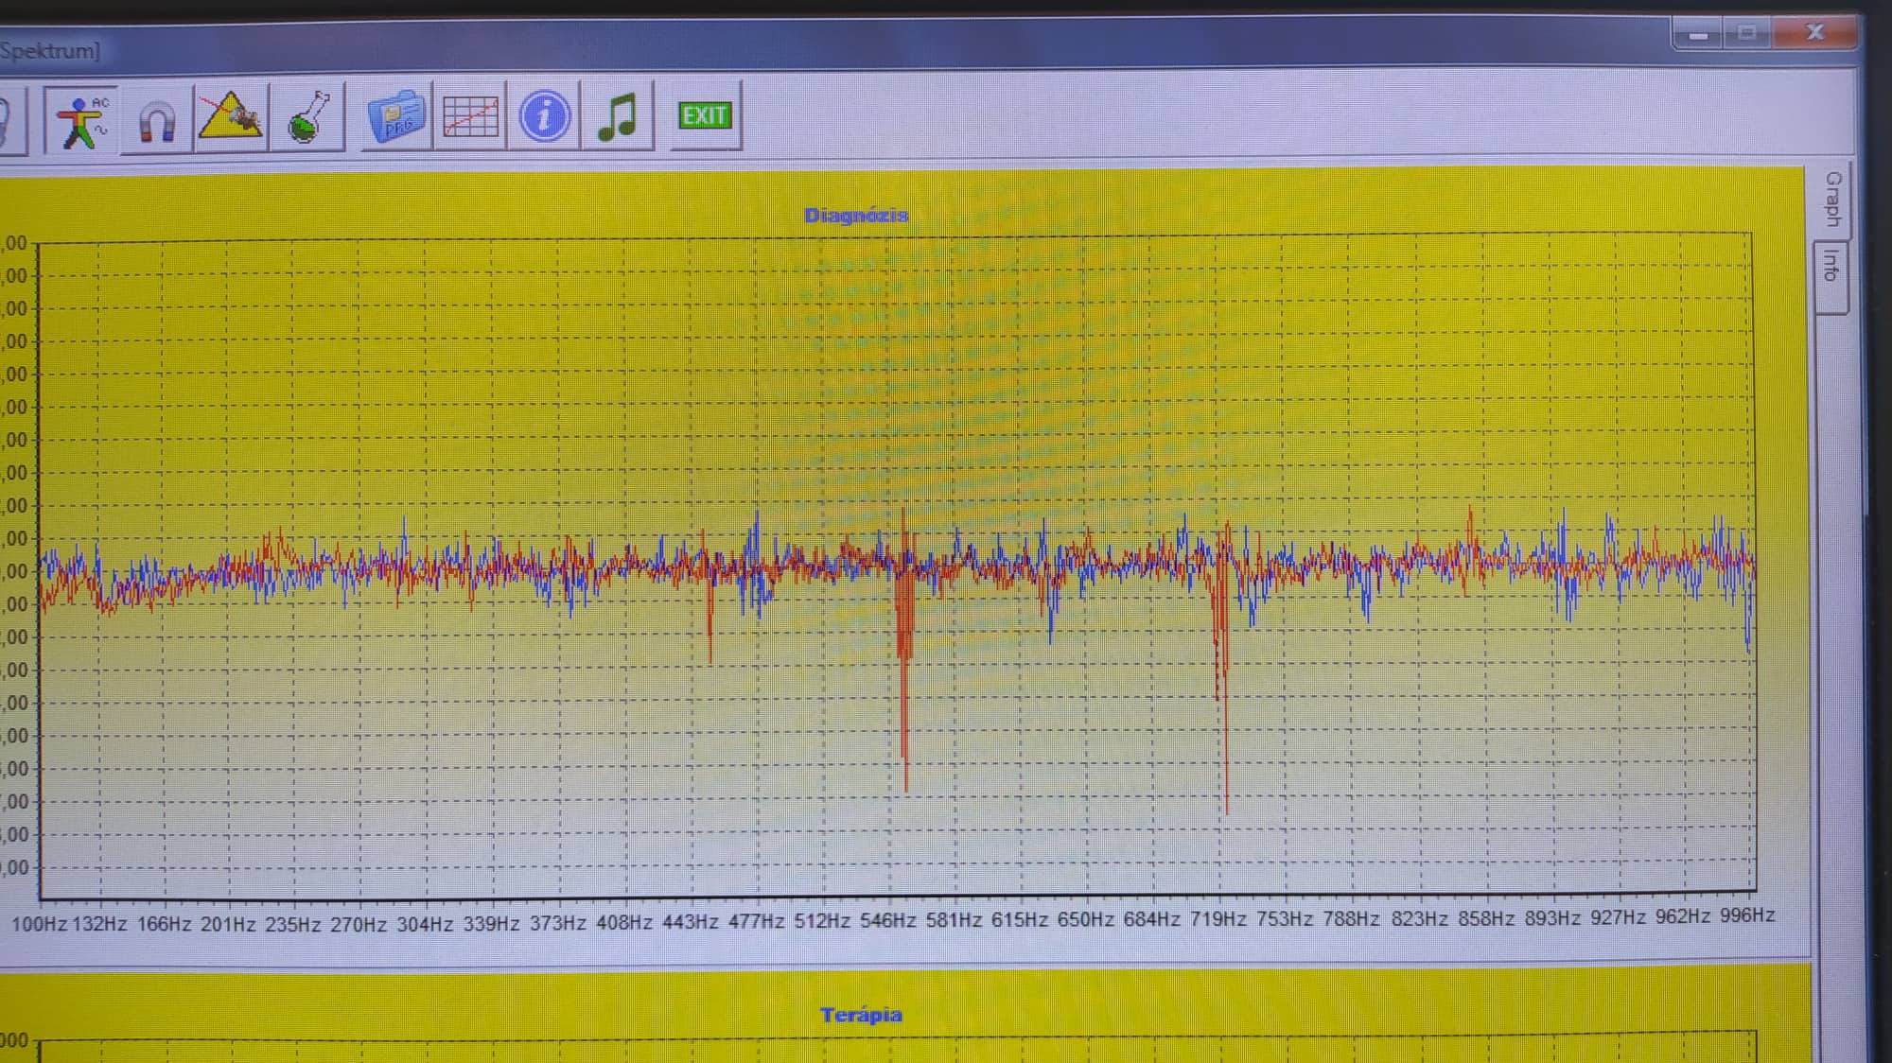Close the Spektrum window
This screenshot has width=1892, height=1063.
pyautogui.click(x=1814, y=32)
